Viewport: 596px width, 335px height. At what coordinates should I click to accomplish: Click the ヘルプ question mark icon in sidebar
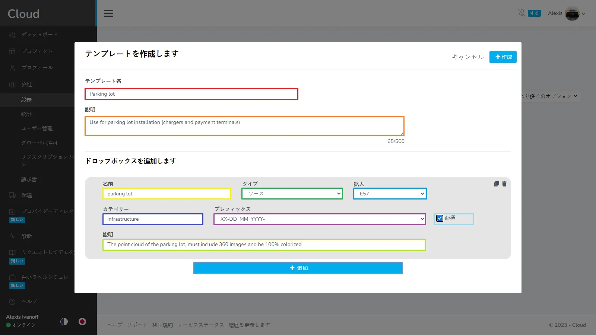12,301
